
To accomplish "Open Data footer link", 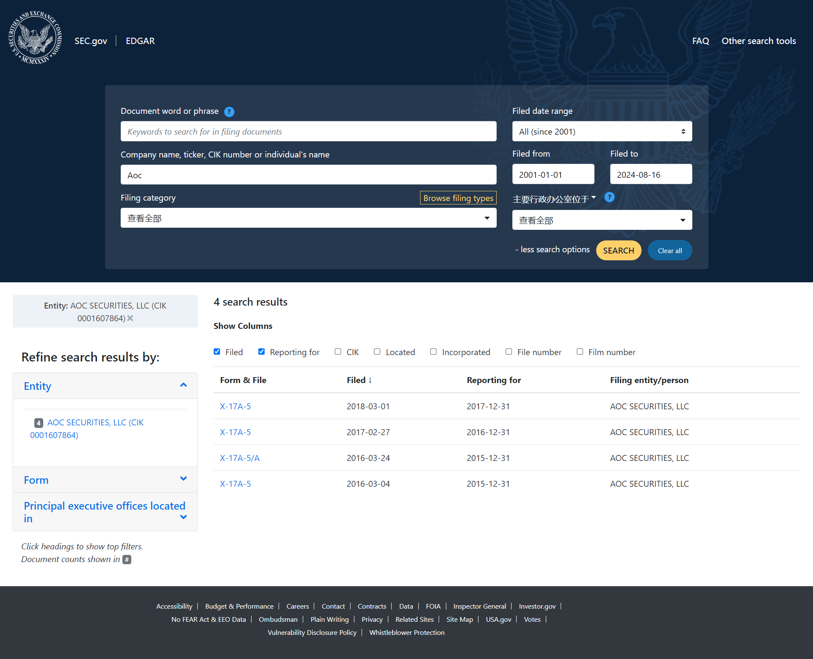I will point(406,607).
